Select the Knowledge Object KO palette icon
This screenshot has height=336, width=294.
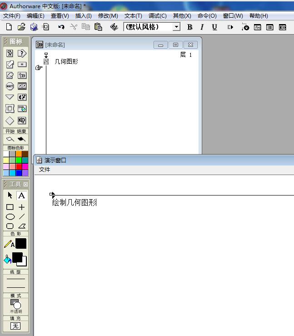tap(22, 120)
